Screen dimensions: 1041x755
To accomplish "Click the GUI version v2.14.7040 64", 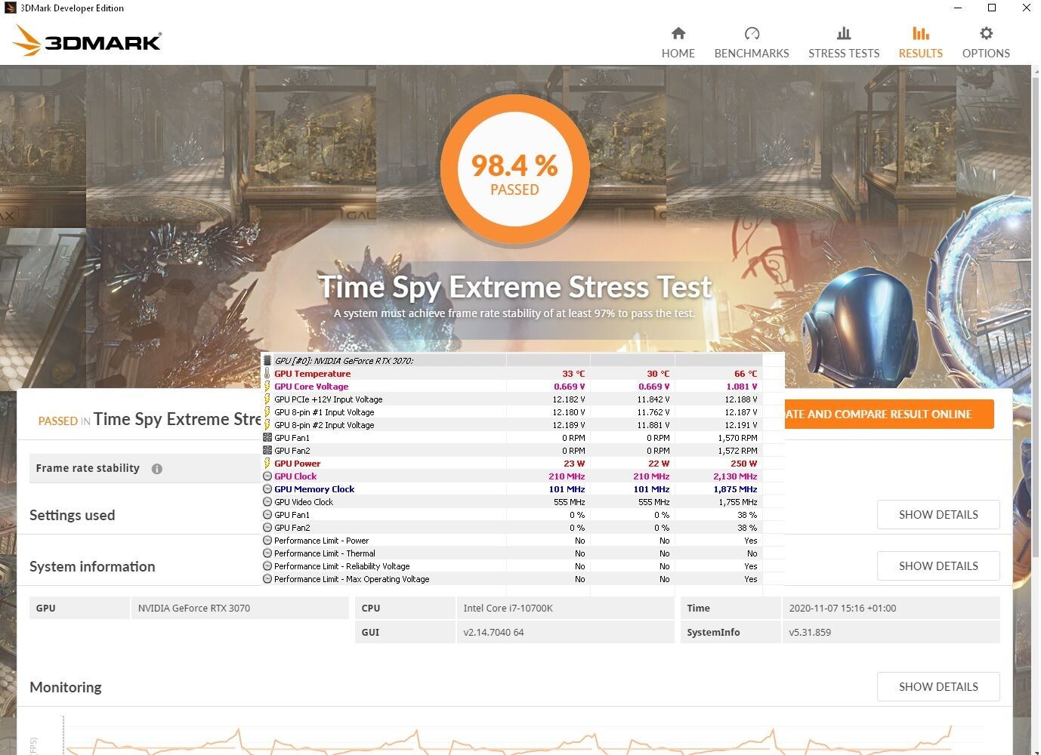I will 565,632.
